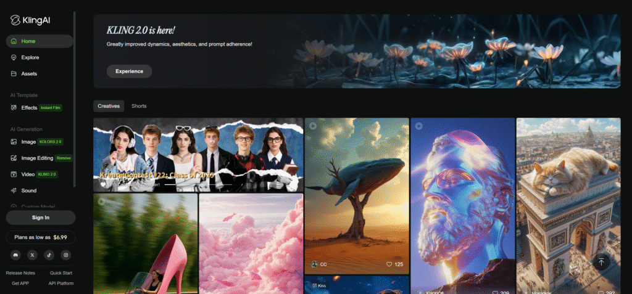This screenshot has width=632, height=294.
Task: Open the pink clouds artwork
Action: 251,243
